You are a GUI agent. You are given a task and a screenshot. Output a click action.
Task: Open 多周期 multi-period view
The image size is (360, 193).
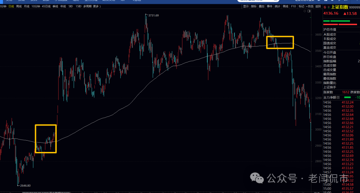click(x=87, y=6)
